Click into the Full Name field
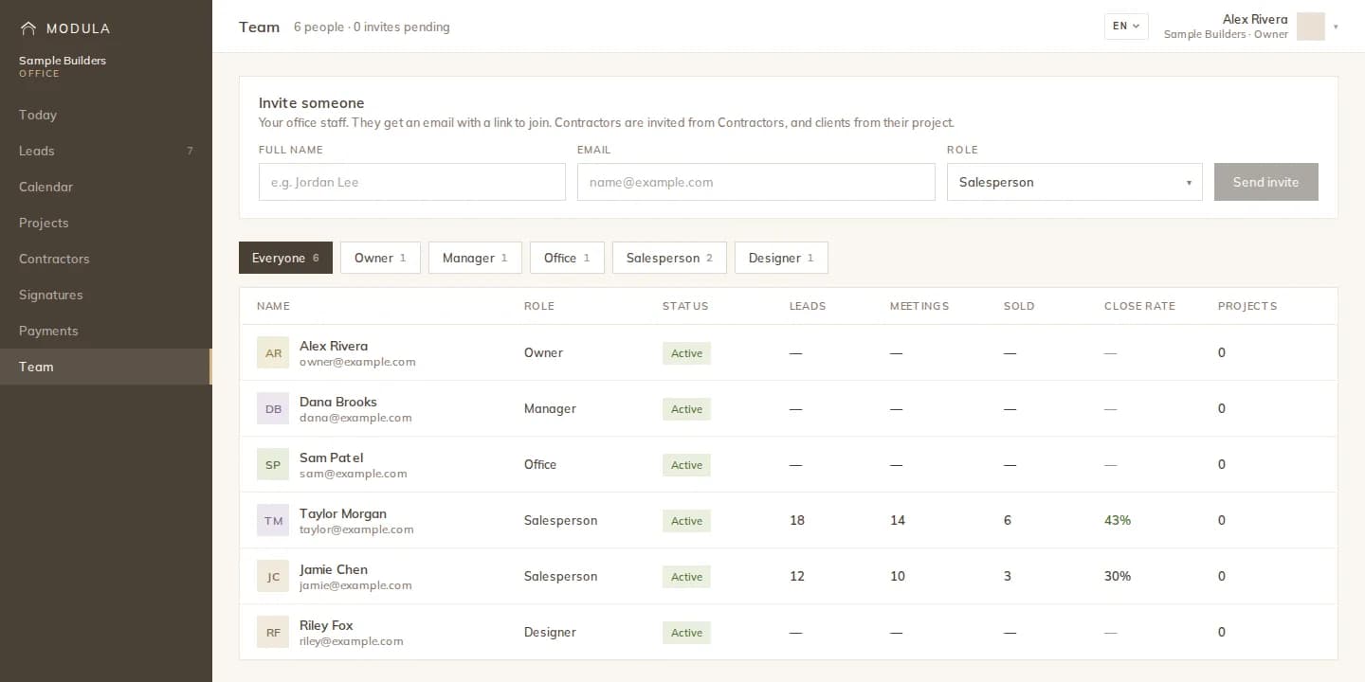This screenshot has width=1365, height=682. pos(411,182)
